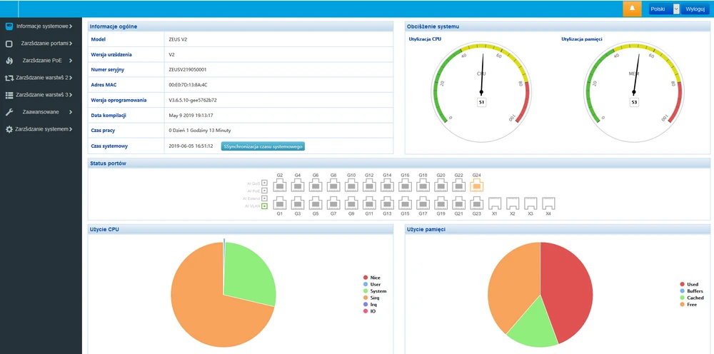Open Informacje systemowe menu item

click(x=43, y=26)
